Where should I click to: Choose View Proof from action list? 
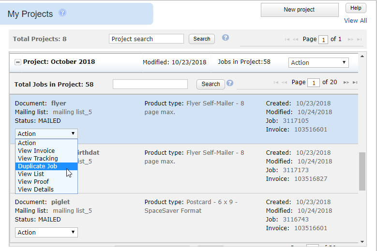33,181
